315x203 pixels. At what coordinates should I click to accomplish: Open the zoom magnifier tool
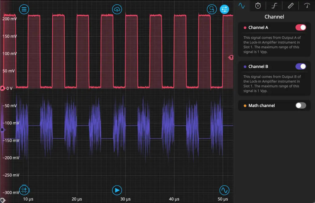(x=212, y=9)
